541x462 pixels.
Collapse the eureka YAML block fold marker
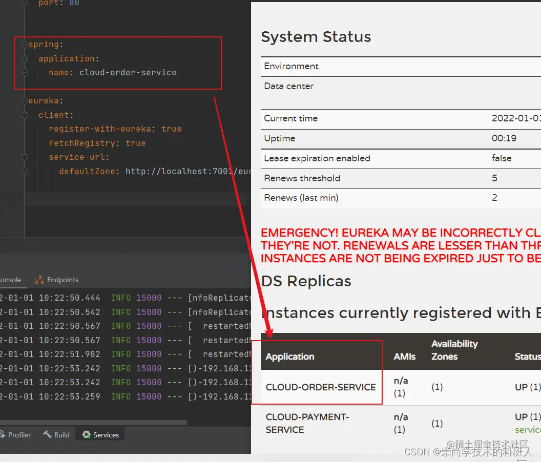25,101
